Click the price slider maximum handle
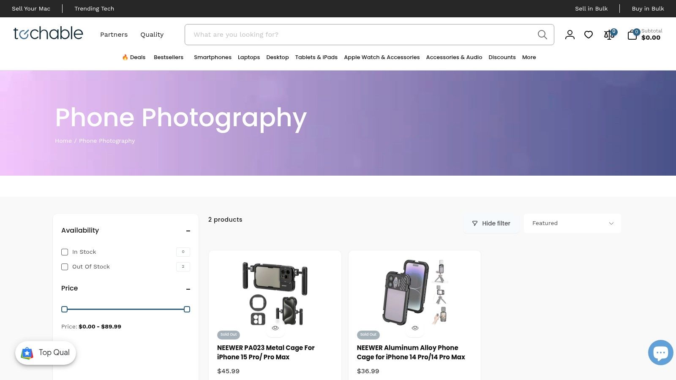Image resolution: width=676 pixels, height=380 pixels. 187,309
